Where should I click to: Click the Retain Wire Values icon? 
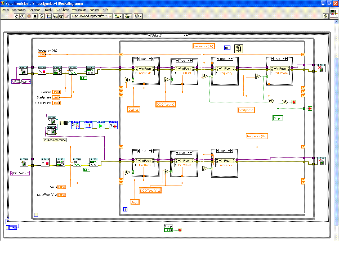(x=48, y=16)
